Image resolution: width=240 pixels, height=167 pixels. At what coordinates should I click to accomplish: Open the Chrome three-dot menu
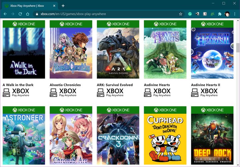tap(235, 14)
